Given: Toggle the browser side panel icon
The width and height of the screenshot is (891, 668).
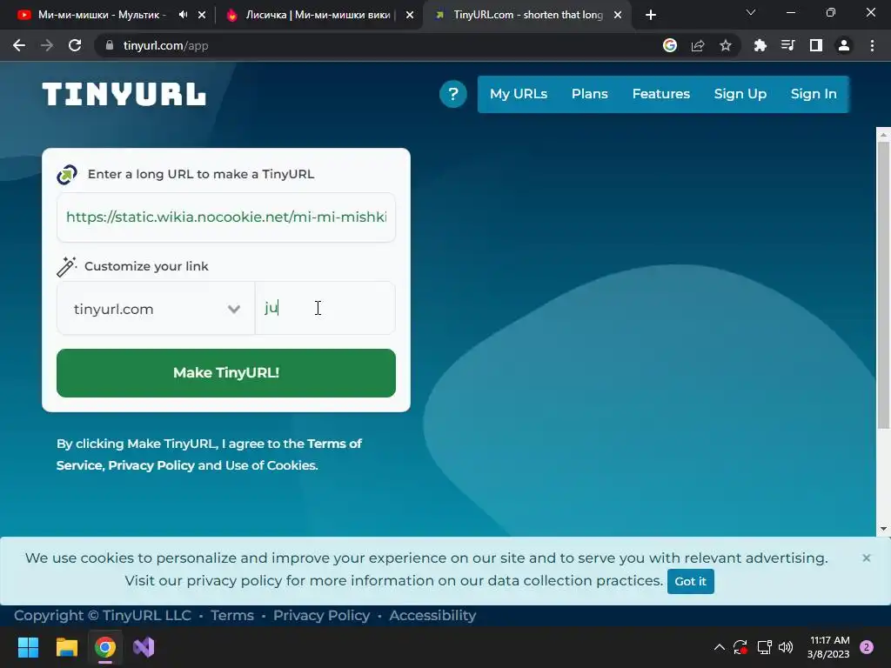Looking at the screenshot, I should (816, 45).
